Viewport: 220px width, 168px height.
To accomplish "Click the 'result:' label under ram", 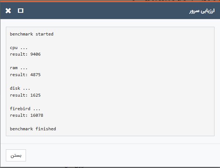I will 19,75.
